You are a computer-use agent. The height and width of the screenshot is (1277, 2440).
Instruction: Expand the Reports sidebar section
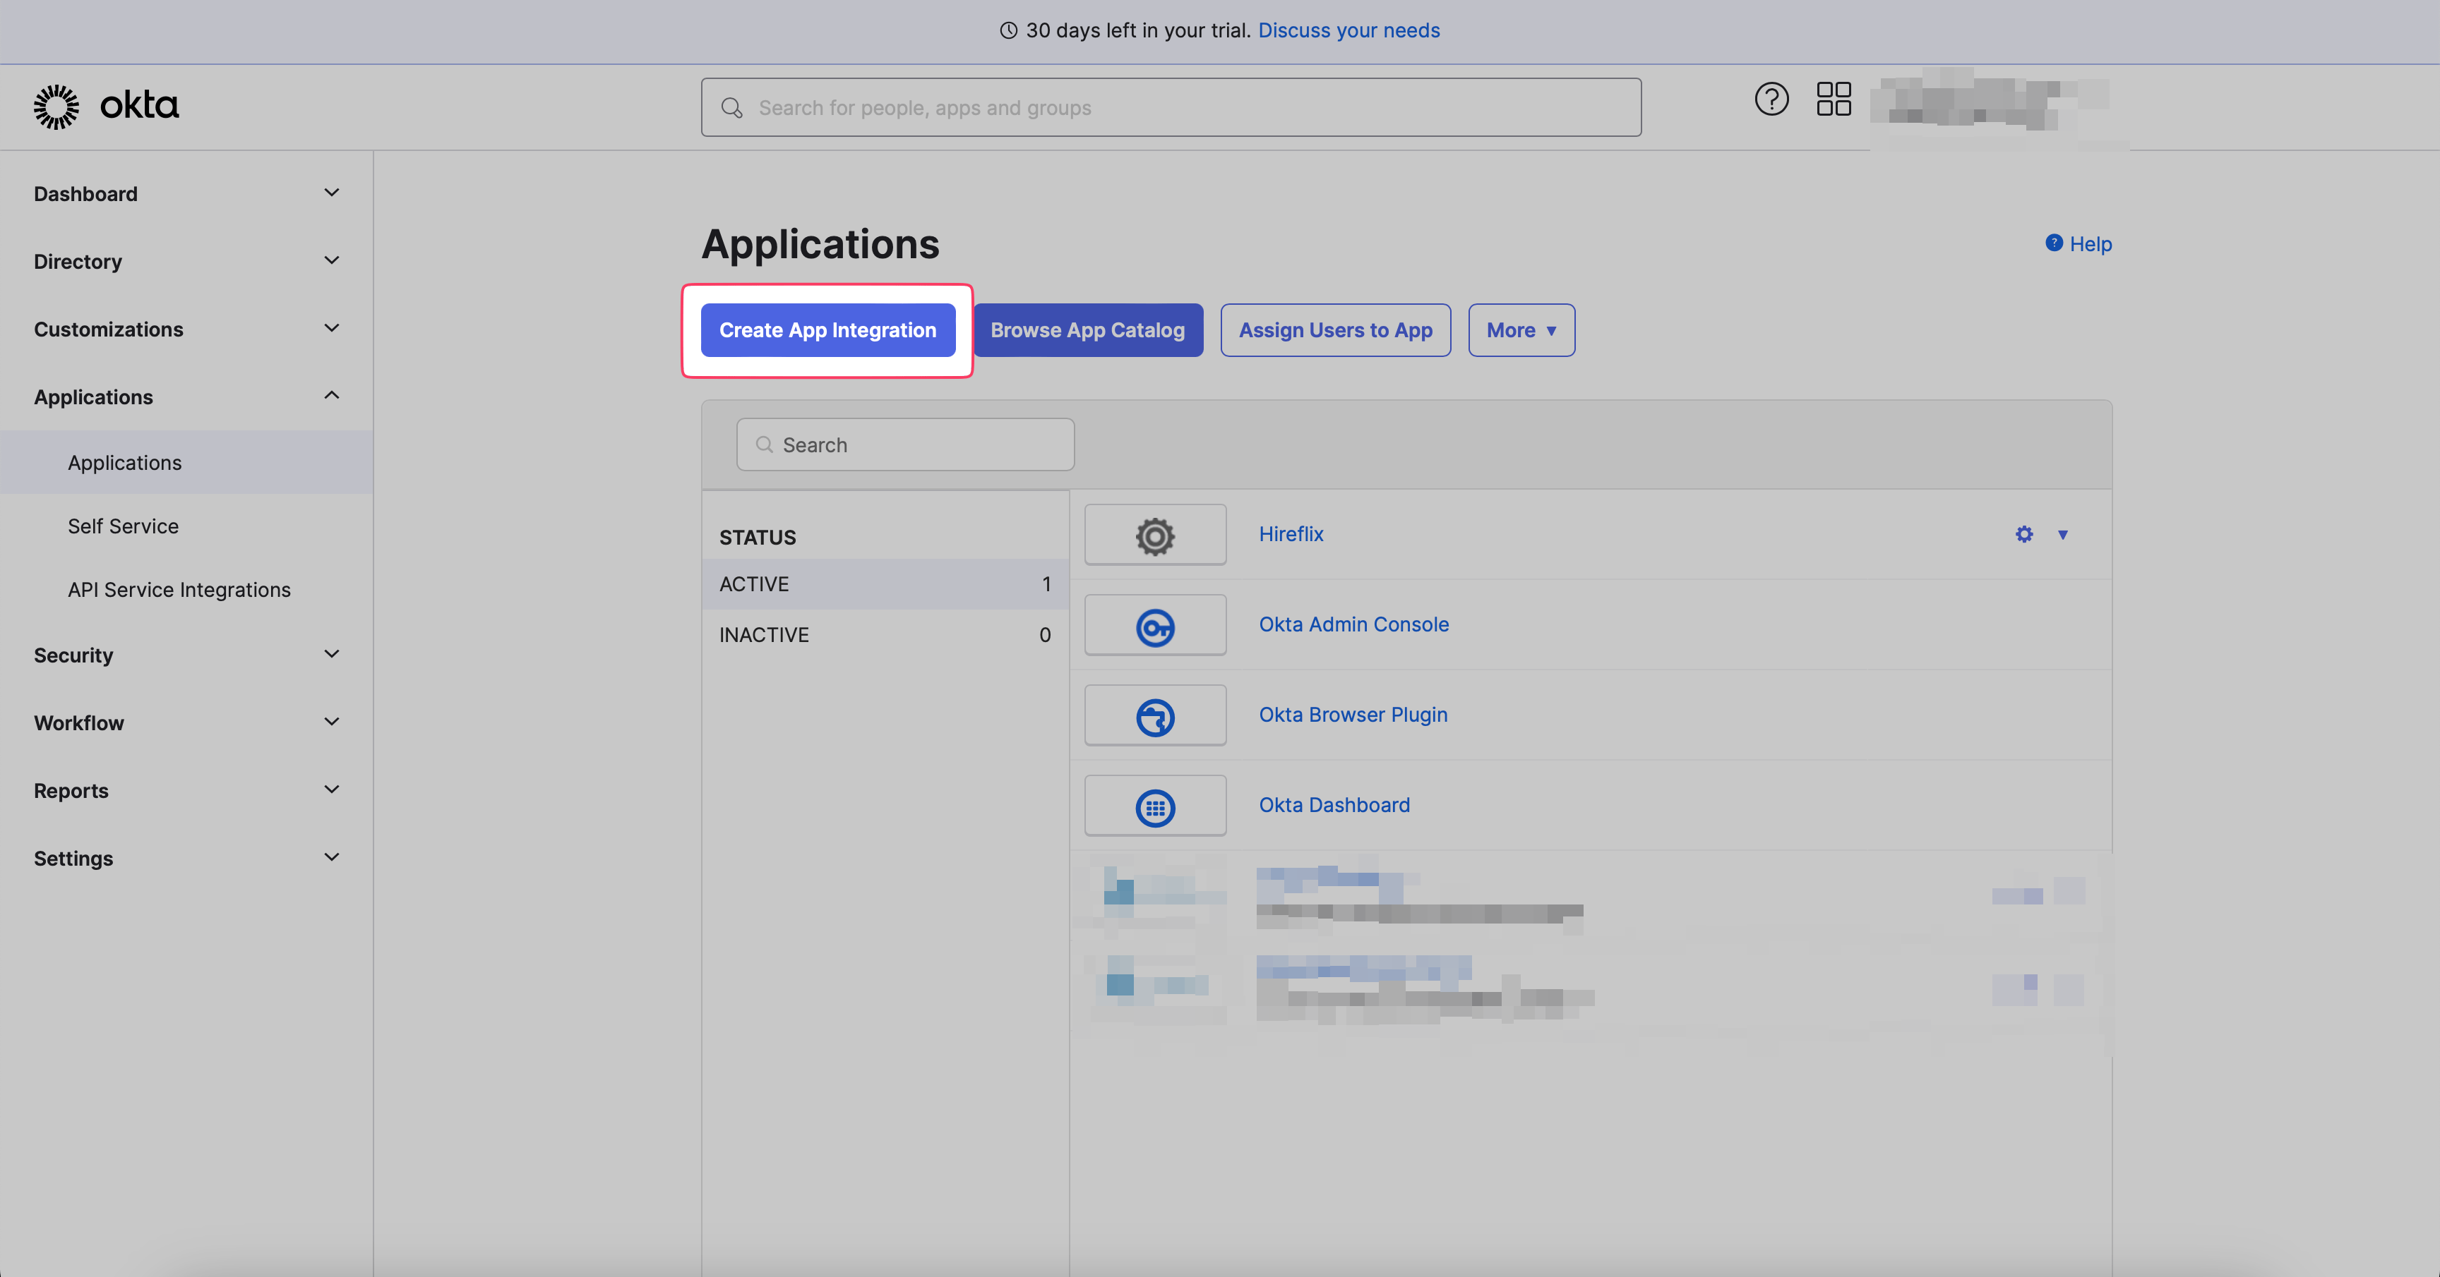(186, 790)
